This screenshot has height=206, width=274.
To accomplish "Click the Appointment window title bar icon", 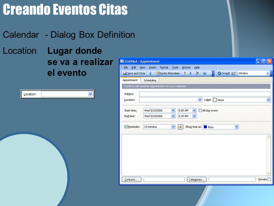I will (x=122, y=61).
